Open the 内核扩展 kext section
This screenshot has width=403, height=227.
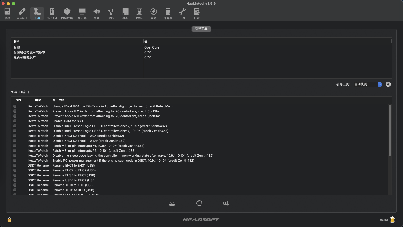tap(67, 13)
